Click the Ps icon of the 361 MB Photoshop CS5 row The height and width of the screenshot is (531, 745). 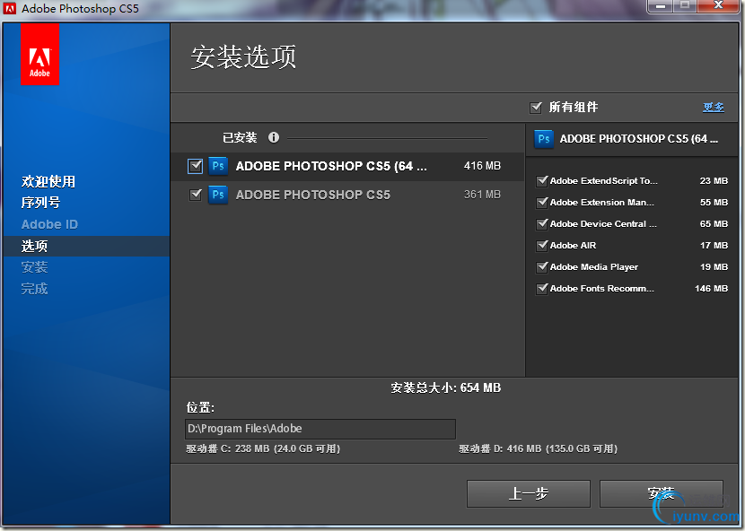pyautogui.click(x=218, y=195)
